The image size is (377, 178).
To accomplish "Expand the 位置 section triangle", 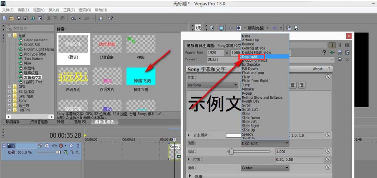I will pyautogui.click(x=189, y=159).
